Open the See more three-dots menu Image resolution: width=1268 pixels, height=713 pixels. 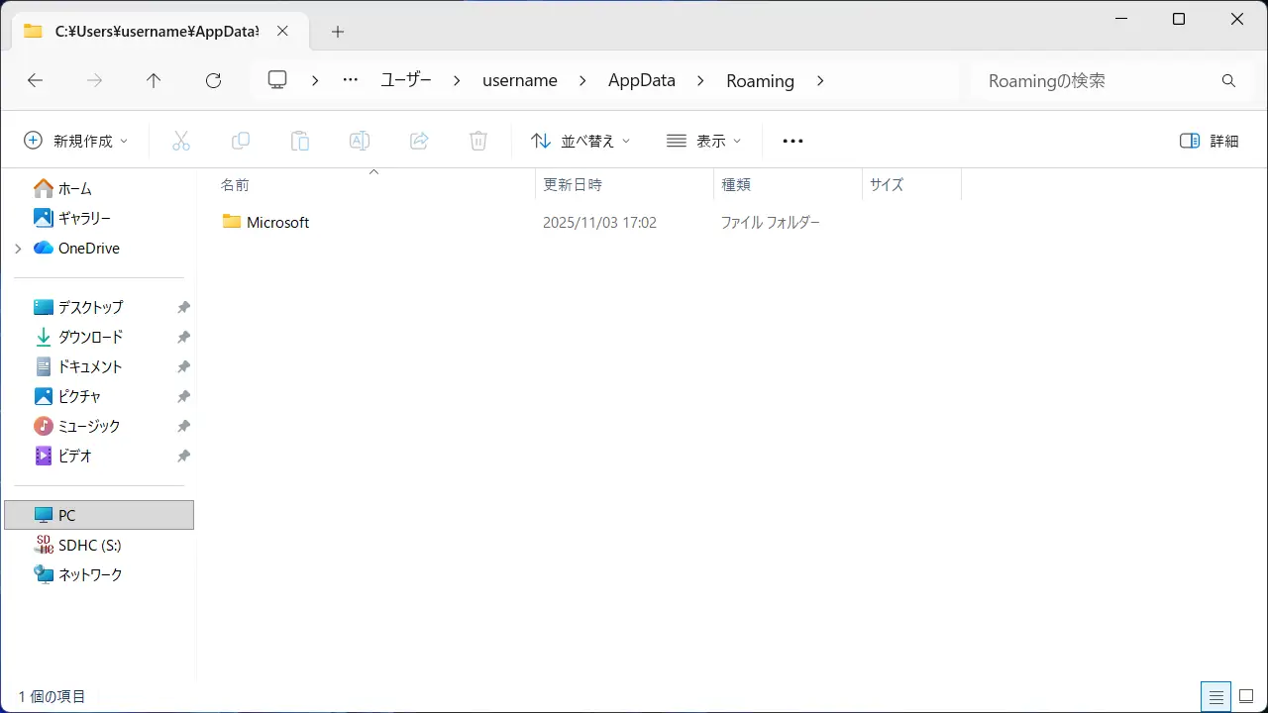click(792, 141)
